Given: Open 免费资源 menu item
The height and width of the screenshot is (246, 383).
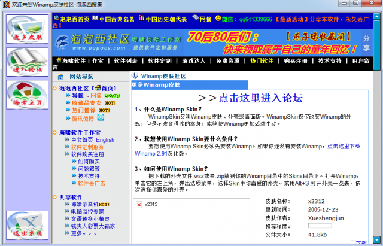Looking at the screenshot, I should pyautogui.click(x=227, y=61).
